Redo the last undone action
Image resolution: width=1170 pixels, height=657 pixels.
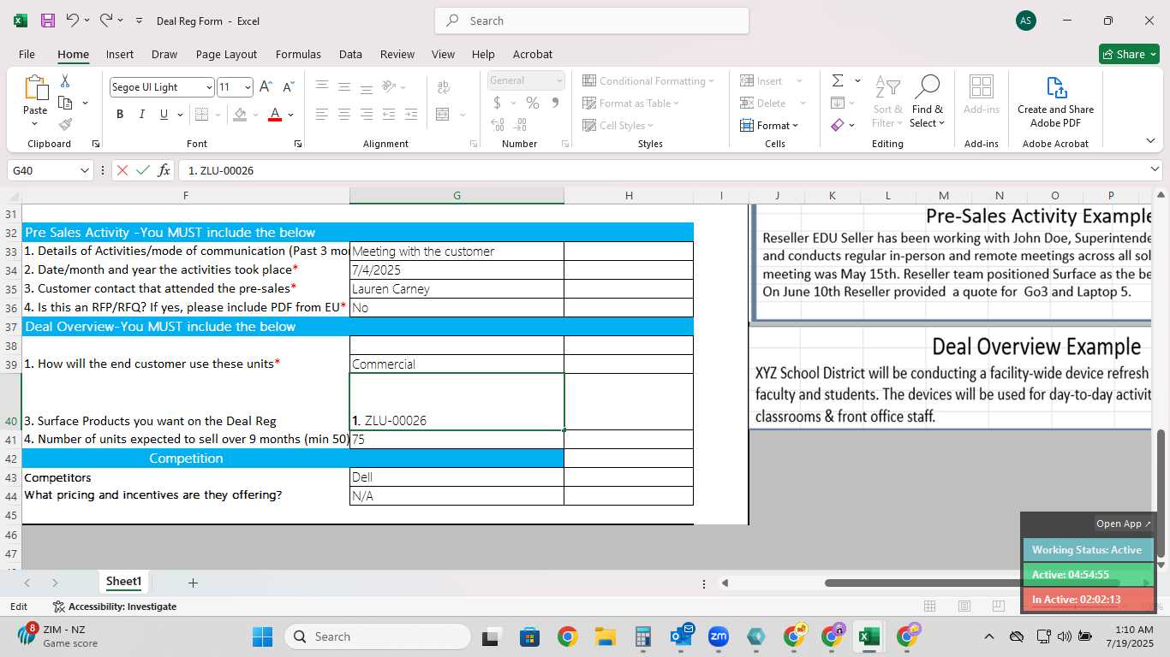[x=106, y=21]
